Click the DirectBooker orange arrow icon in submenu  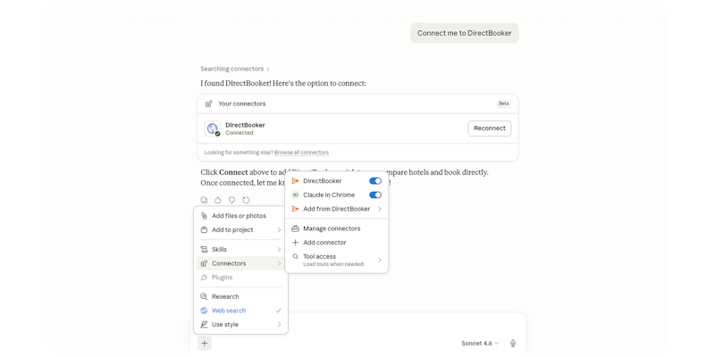[x=295, y=181]
